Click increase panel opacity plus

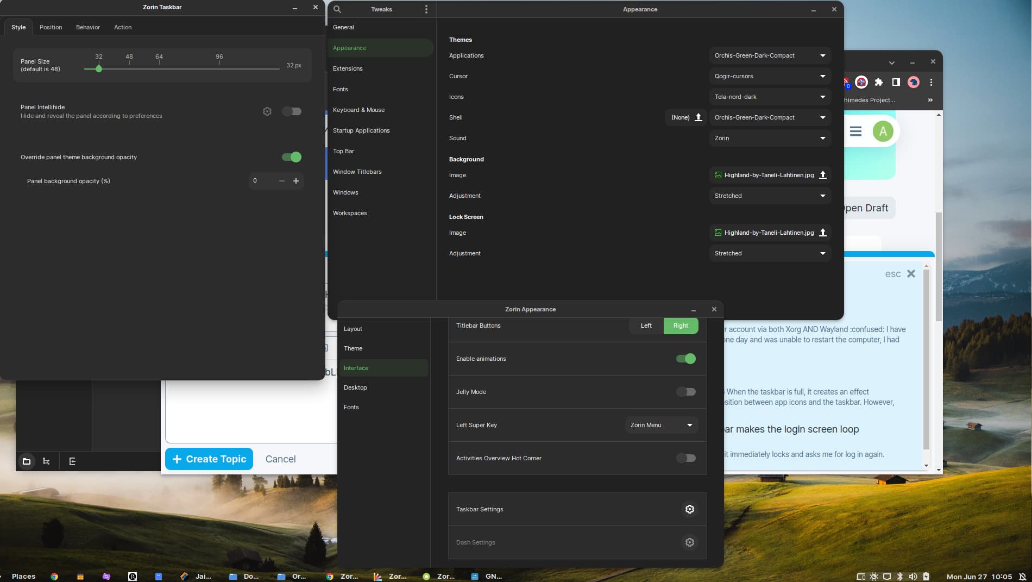pyautogui.click(x=296, y=181)
